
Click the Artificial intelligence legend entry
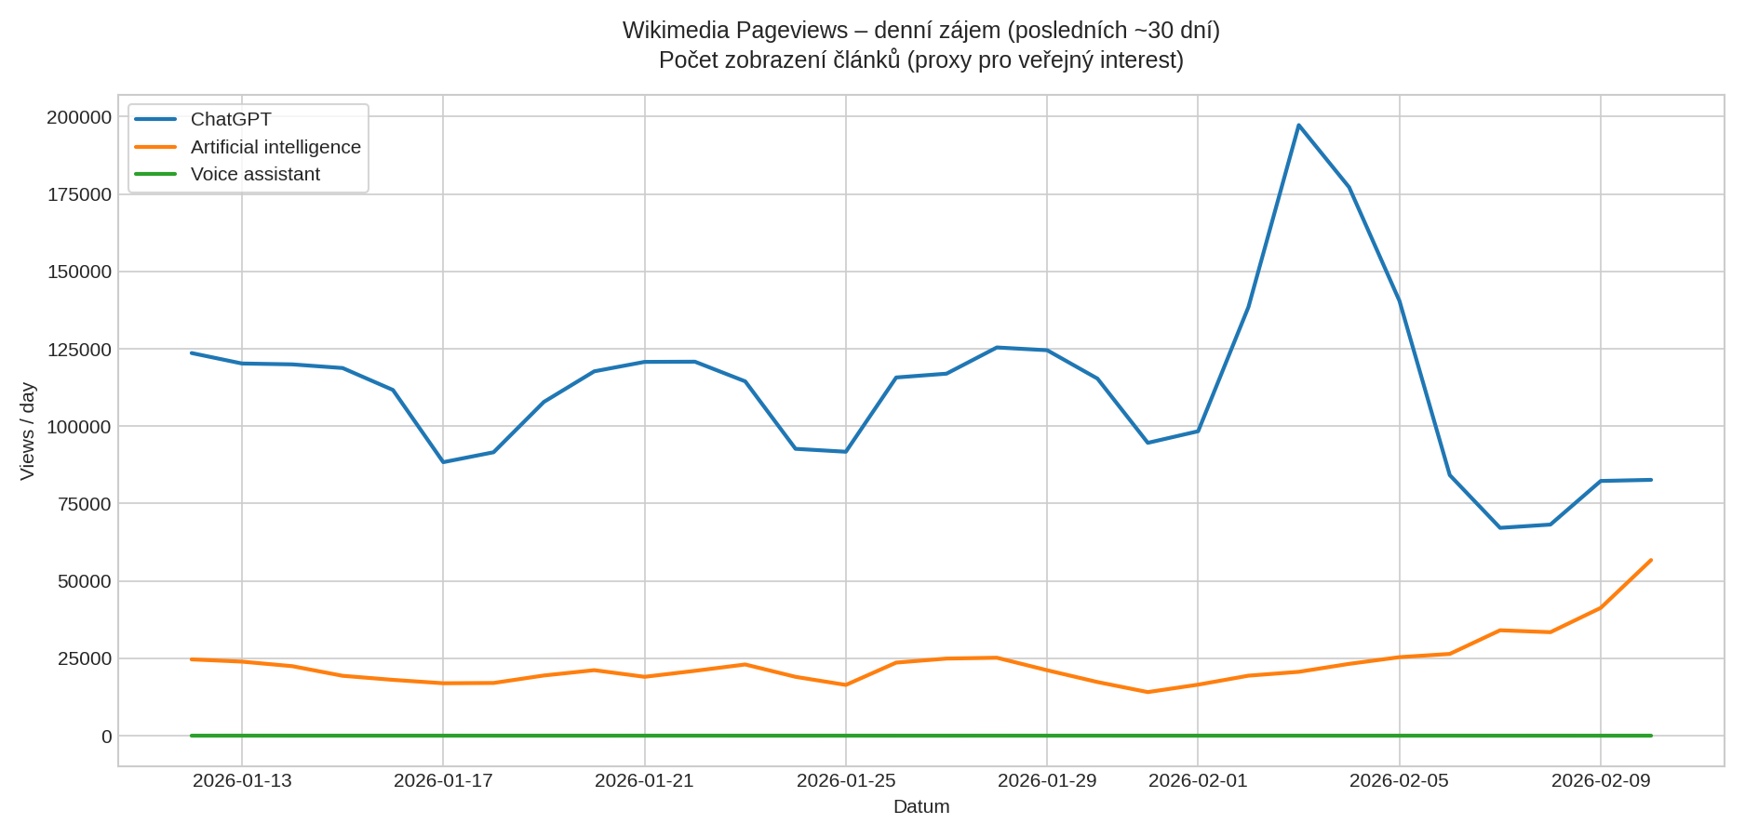(x=275, y=146)
